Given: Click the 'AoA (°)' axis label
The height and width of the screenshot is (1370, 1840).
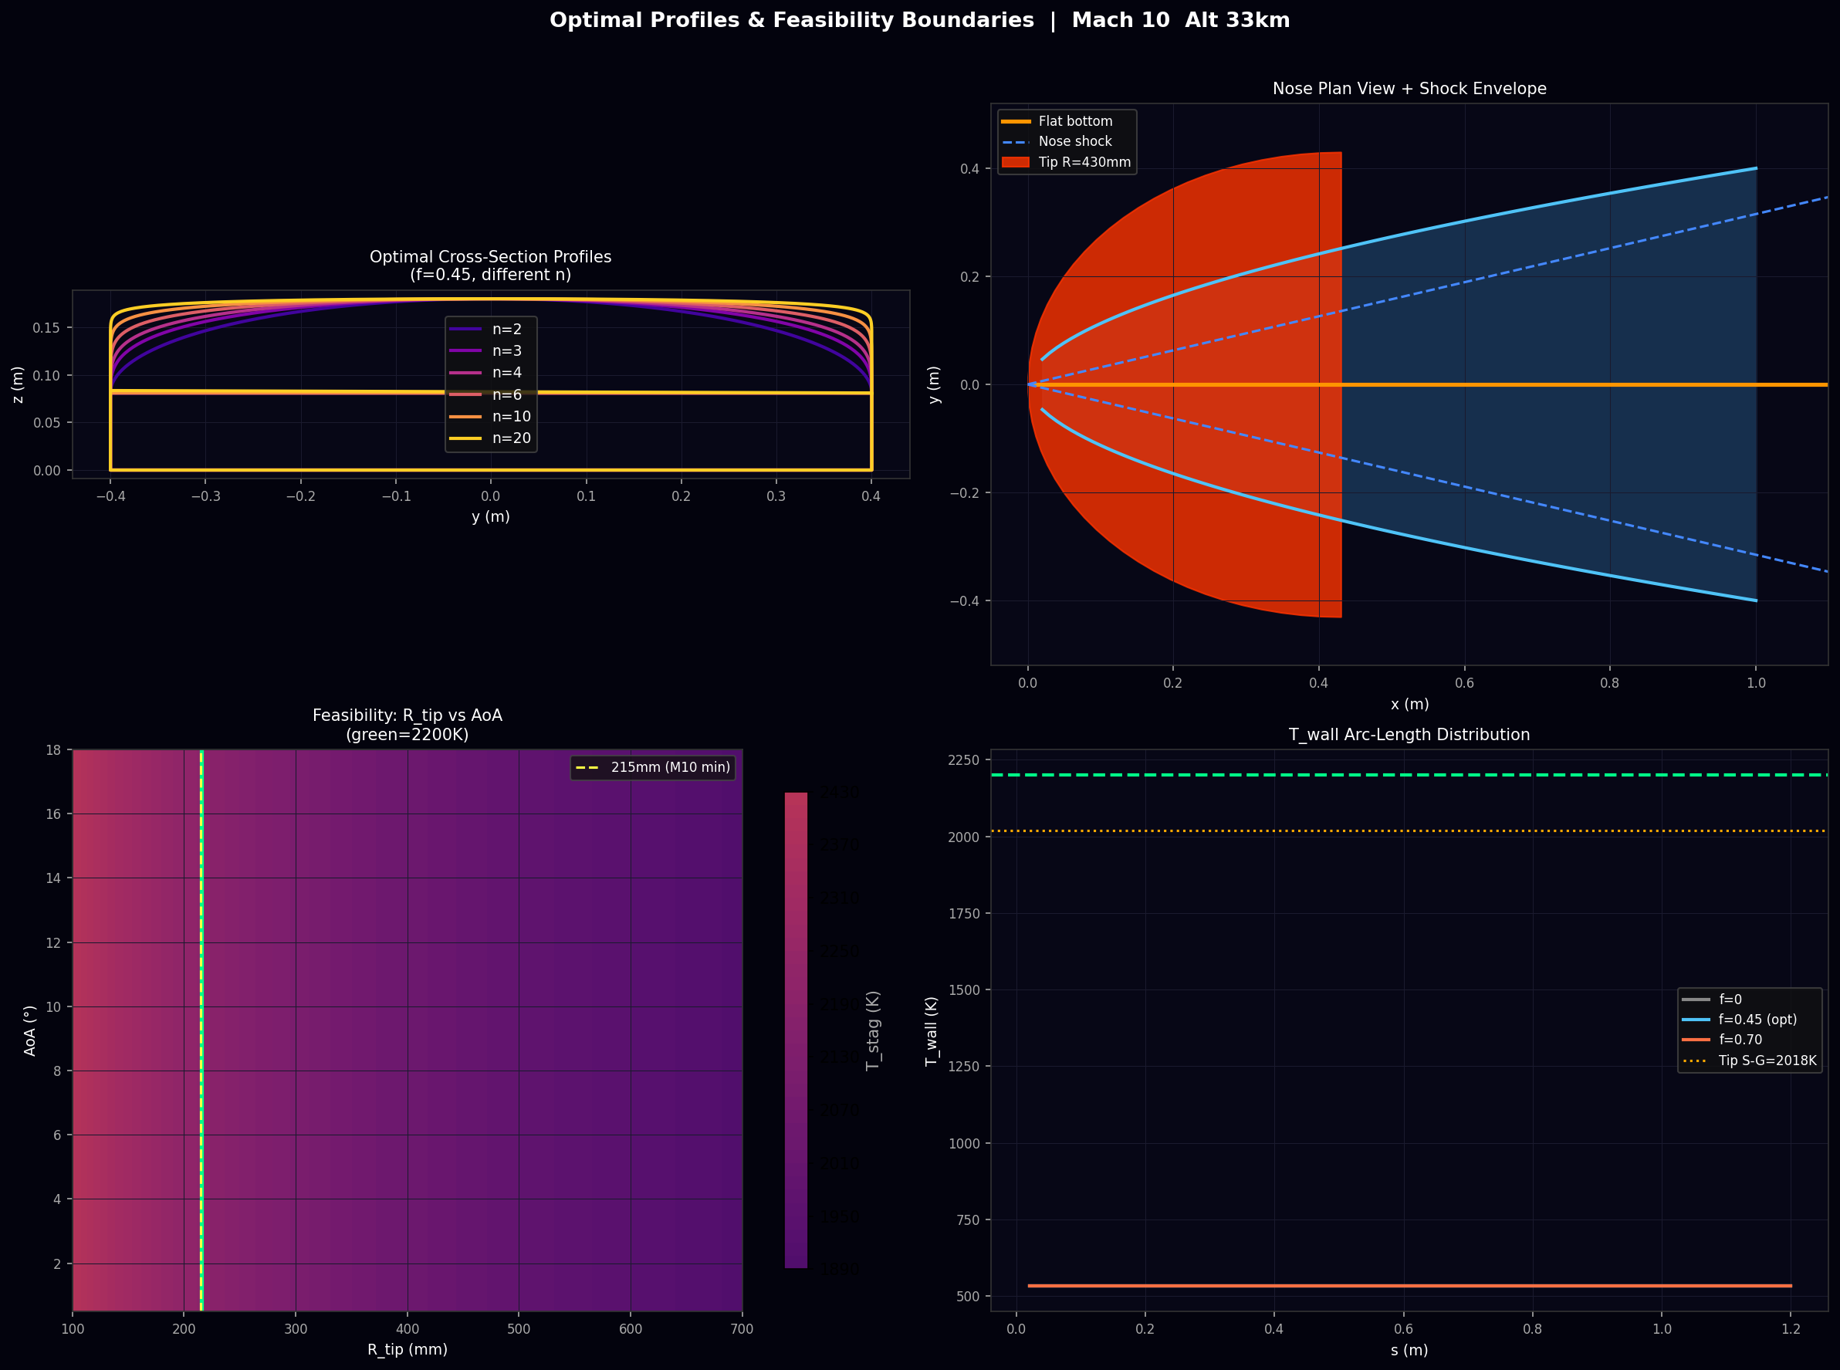Looking at the screenshot, I should point(30,1030).
